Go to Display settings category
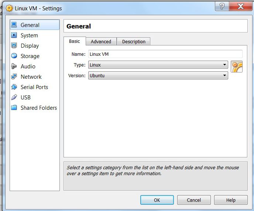 click(x=35, y=45)
